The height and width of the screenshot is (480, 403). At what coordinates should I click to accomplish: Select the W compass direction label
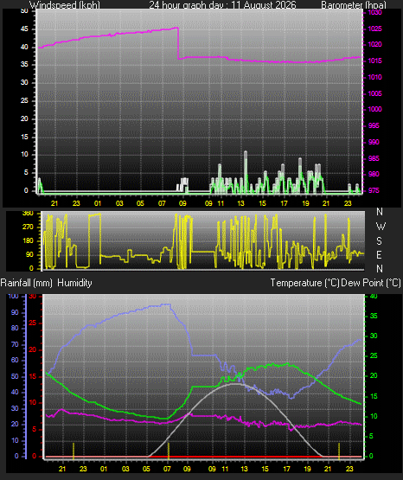[381, 227]
